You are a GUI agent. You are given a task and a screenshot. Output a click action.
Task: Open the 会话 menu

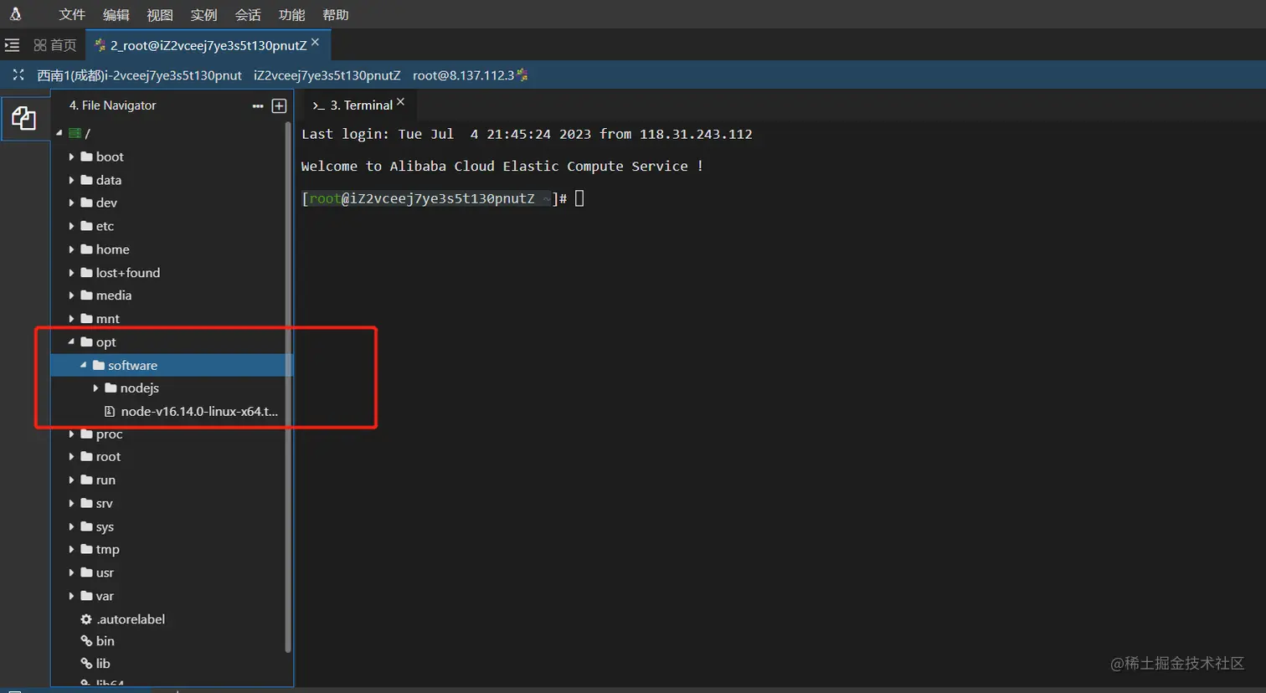(248, 15)
